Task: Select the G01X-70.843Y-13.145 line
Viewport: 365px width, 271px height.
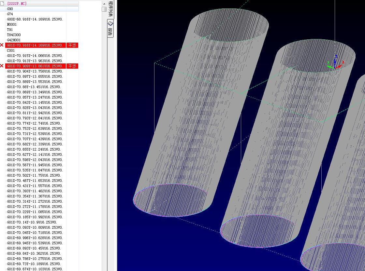Action: 35,102
